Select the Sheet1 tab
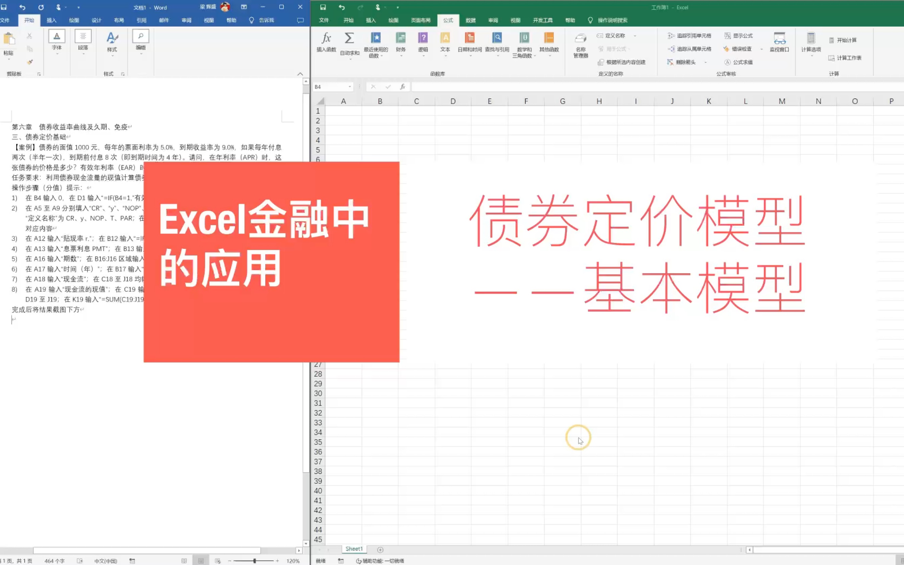Image resolution: width=904 pixels, height=565 pixels. (354, 549)
